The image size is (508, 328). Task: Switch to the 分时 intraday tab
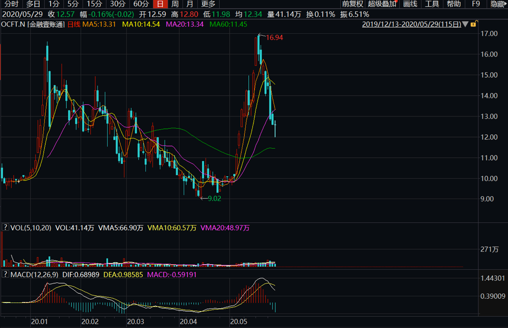point(11,4)
